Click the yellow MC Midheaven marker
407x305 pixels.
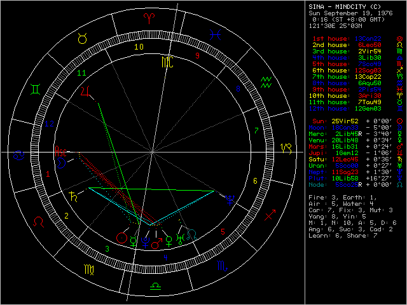coord(166,62)
